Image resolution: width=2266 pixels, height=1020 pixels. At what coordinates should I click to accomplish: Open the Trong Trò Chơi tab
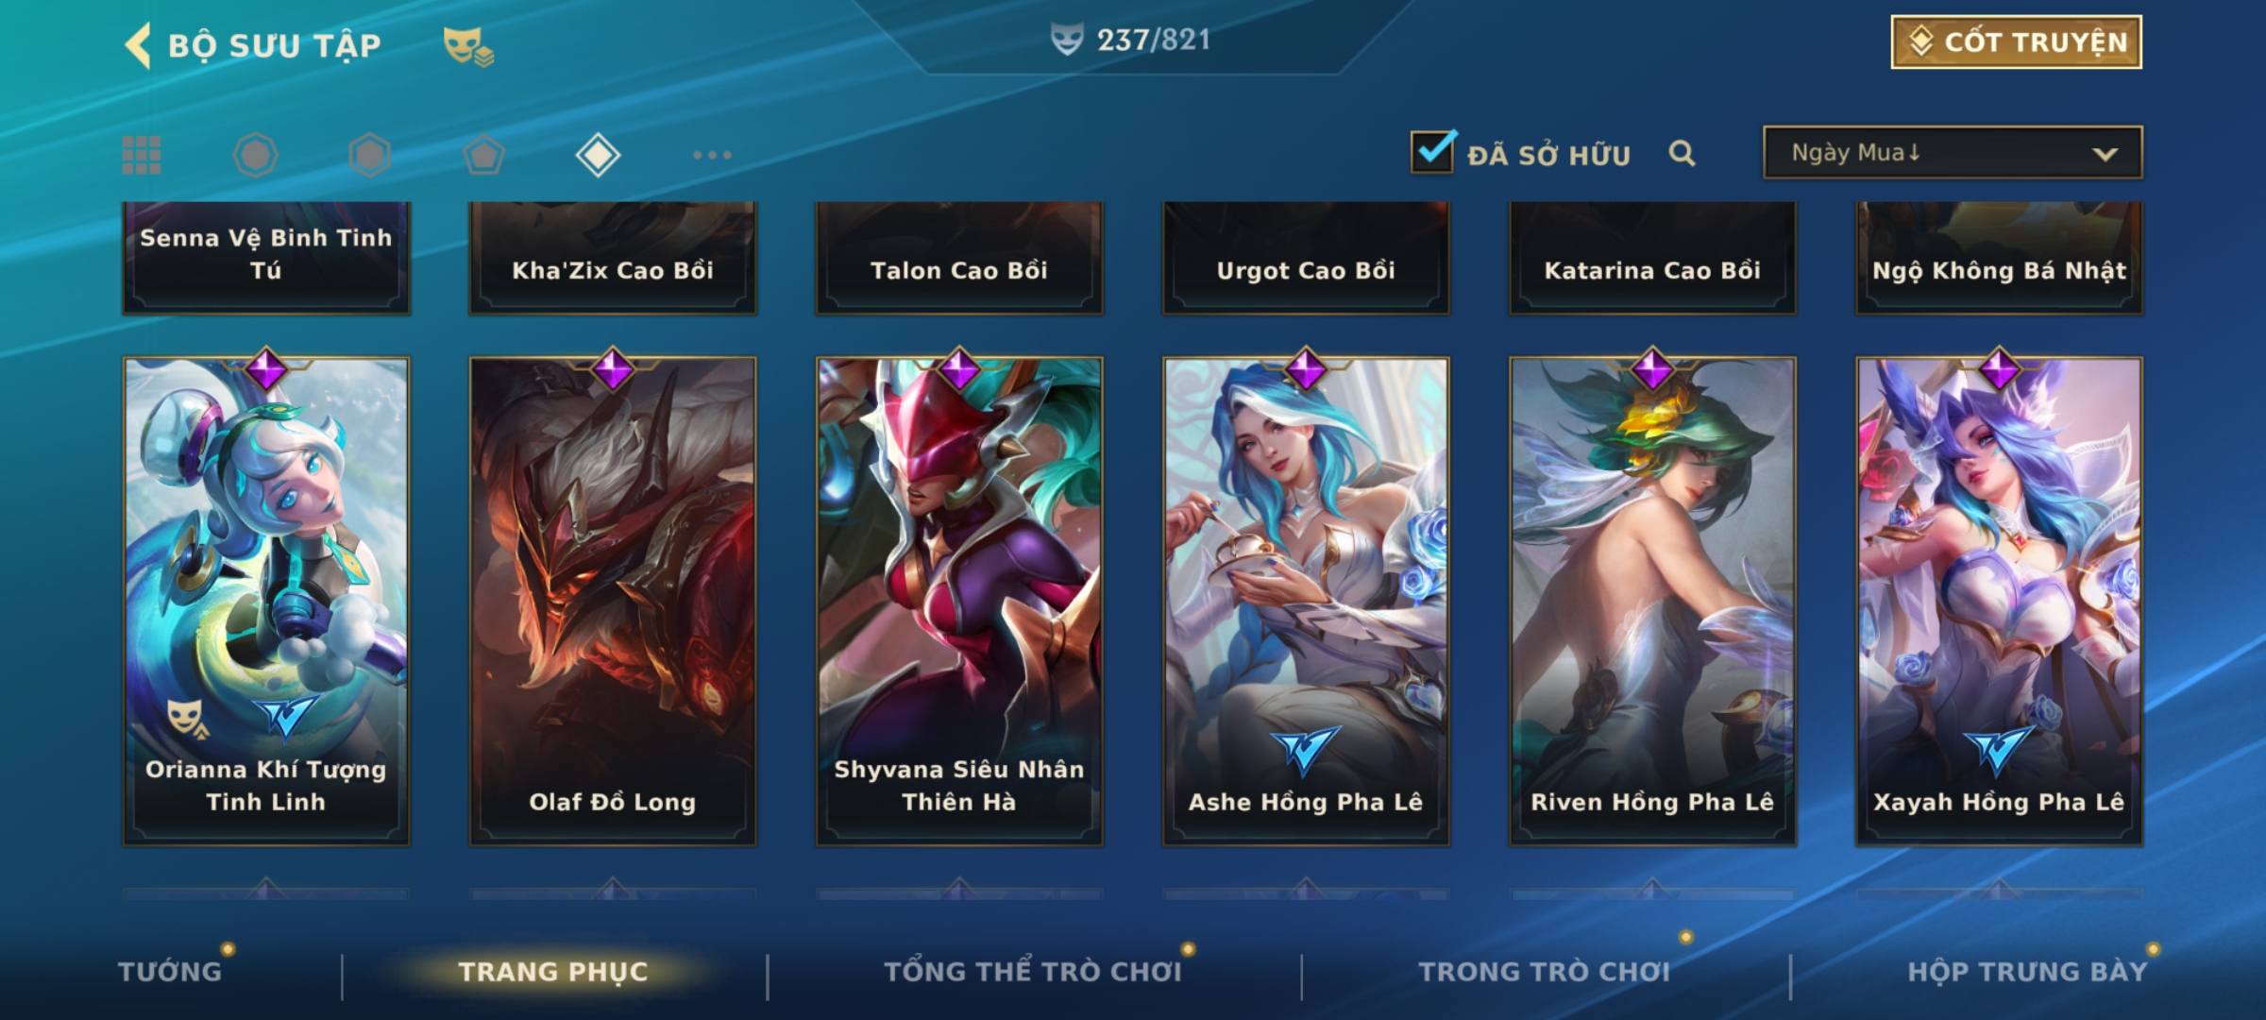pos(1545,972)
